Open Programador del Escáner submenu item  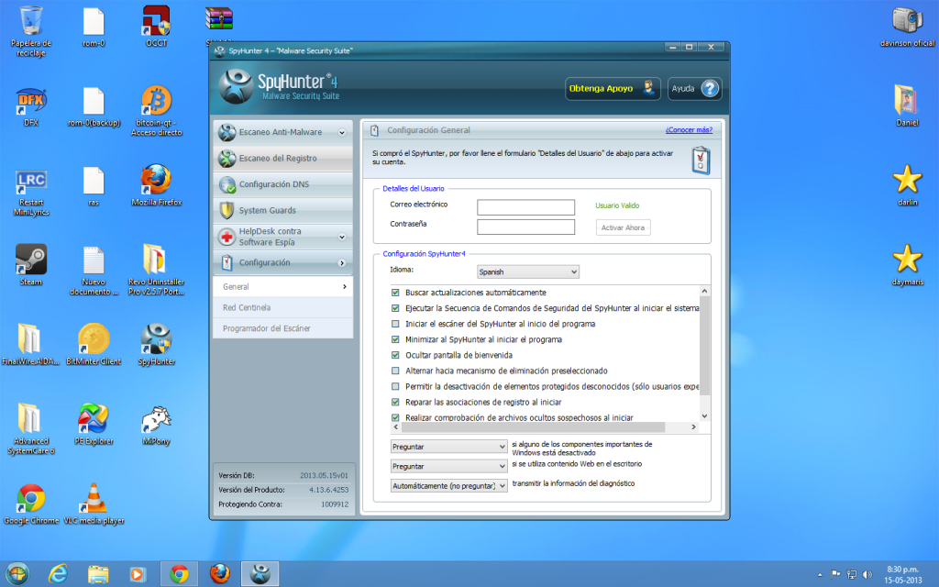[x=282, y=329]
